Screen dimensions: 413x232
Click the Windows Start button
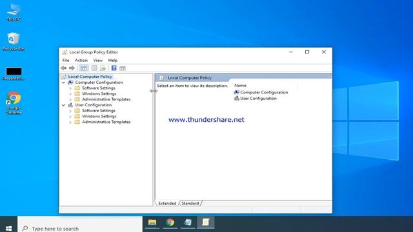(x=8, y=228)
